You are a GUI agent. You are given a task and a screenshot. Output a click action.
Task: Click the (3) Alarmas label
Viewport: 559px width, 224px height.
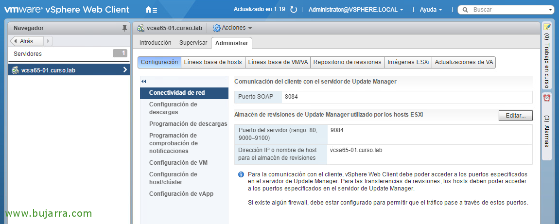click(x=546, y=131)
